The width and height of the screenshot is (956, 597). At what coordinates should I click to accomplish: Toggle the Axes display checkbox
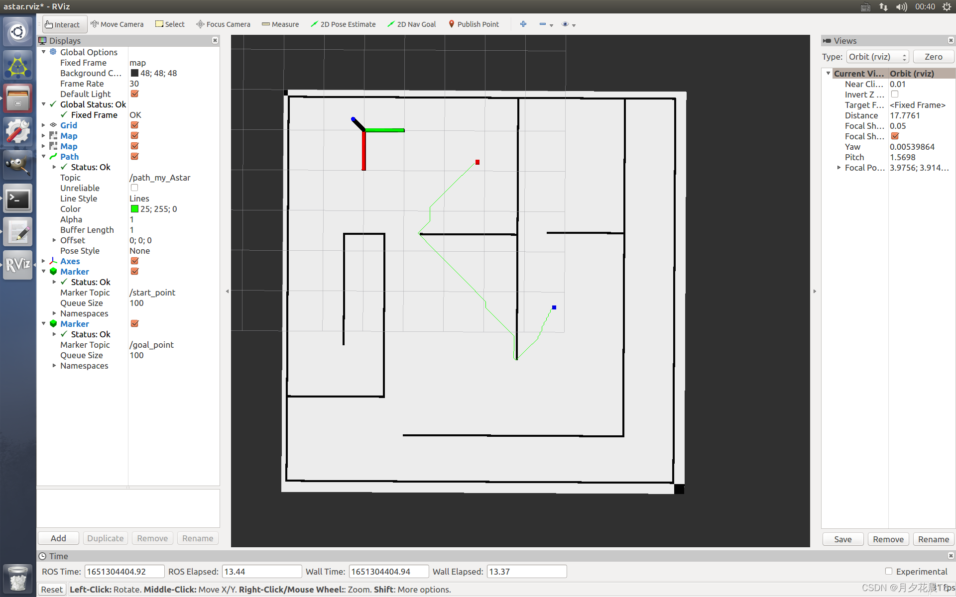(134, 261)
